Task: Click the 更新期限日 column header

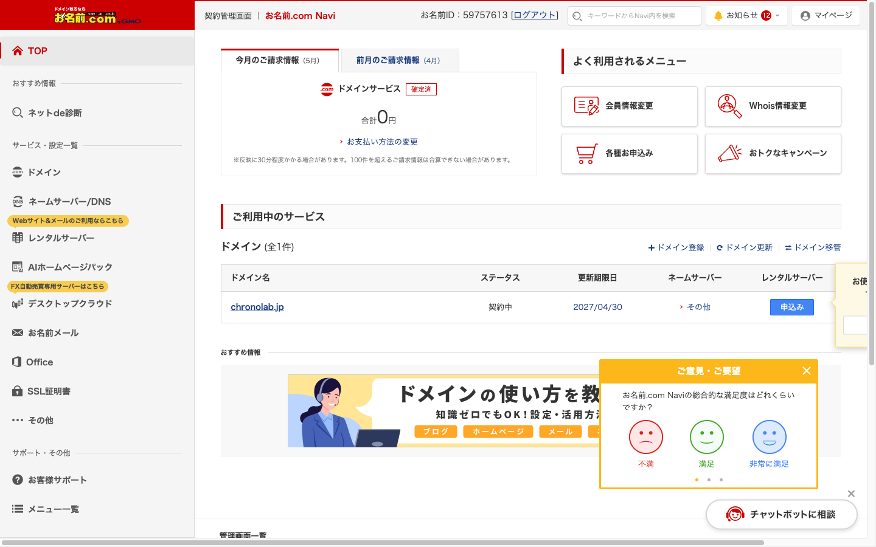Action: 597,278
